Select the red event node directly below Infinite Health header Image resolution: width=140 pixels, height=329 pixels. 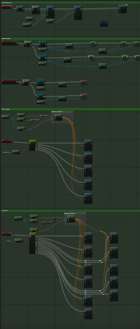click(10, 43)
